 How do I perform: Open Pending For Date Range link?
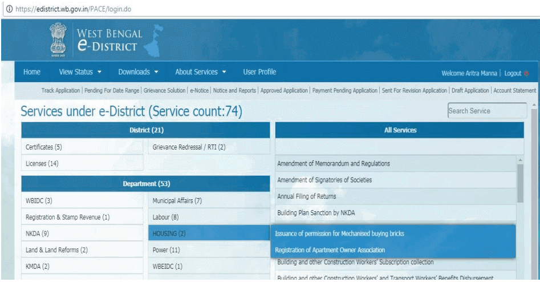tap(112, 90)
